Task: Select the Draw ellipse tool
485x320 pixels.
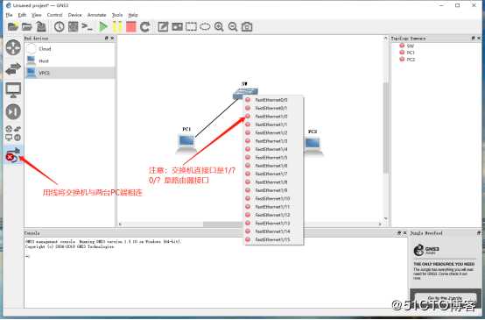Action: tap(205, 27)
